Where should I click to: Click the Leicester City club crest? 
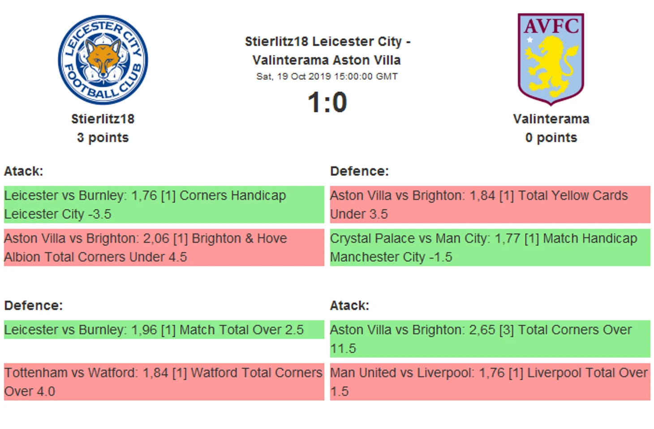tap(103, 60)
